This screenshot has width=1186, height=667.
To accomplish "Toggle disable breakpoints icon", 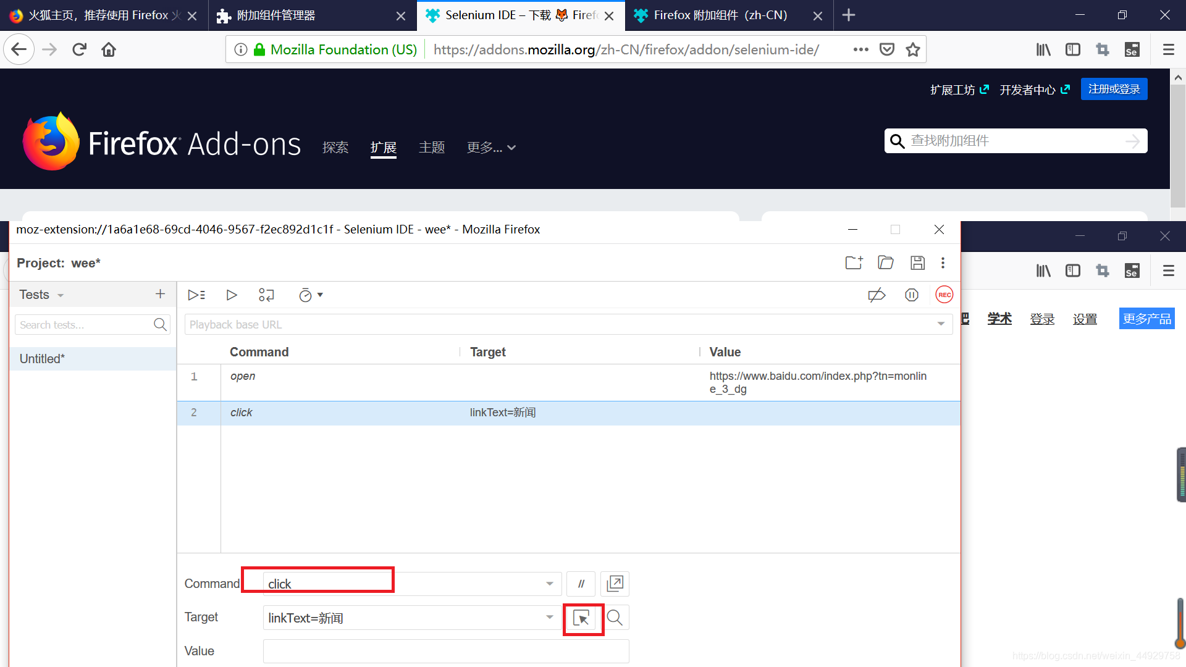I will pyautogui.click(x=877, y=295).
